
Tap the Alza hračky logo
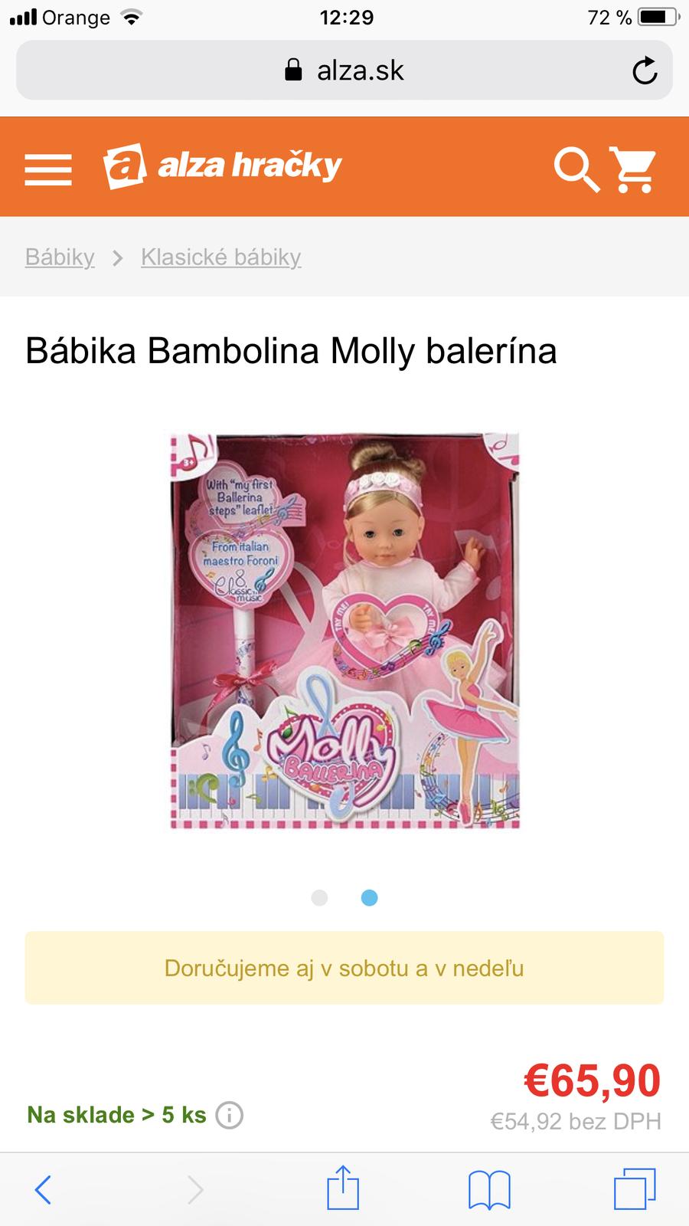click(x=222, y=166)
